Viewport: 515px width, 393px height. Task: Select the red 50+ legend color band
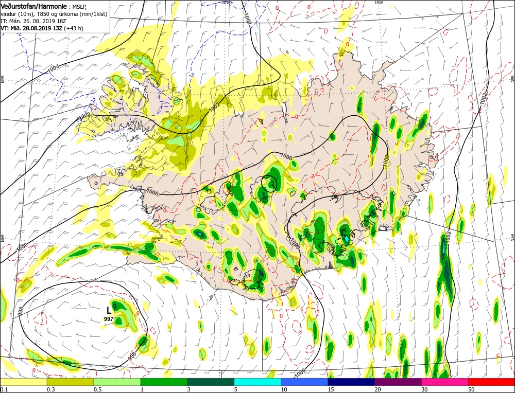pyautogui.click(x=491, y=382)
